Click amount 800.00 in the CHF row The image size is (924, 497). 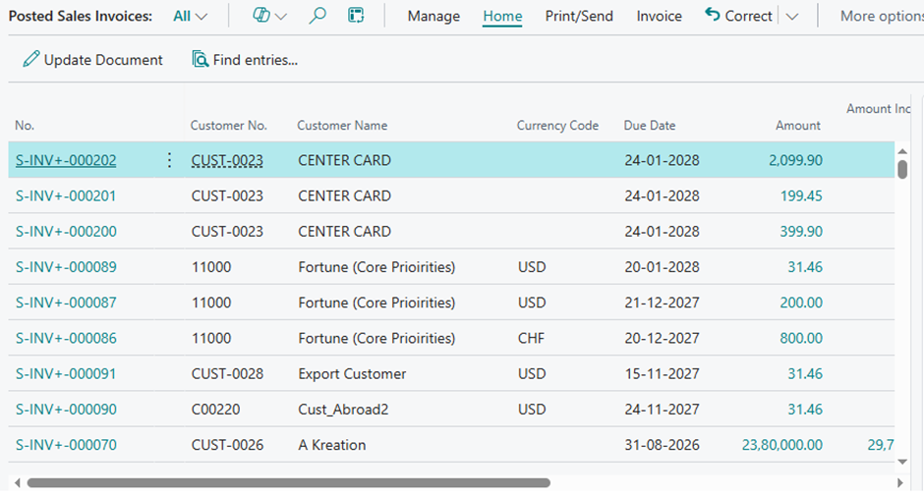(801, 338)
